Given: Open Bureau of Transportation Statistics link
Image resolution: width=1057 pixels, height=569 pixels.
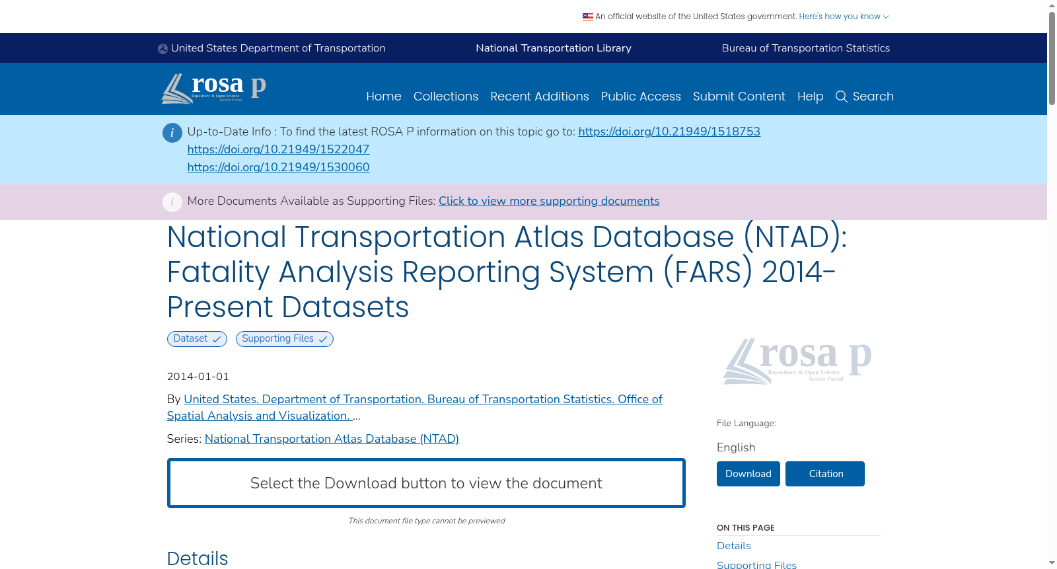Looking at the screenshot, I should (x=806, y=48).
